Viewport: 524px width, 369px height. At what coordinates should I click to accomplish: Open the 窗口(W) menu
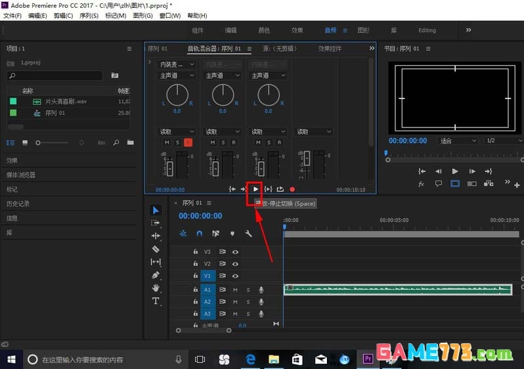click(170, 16)
